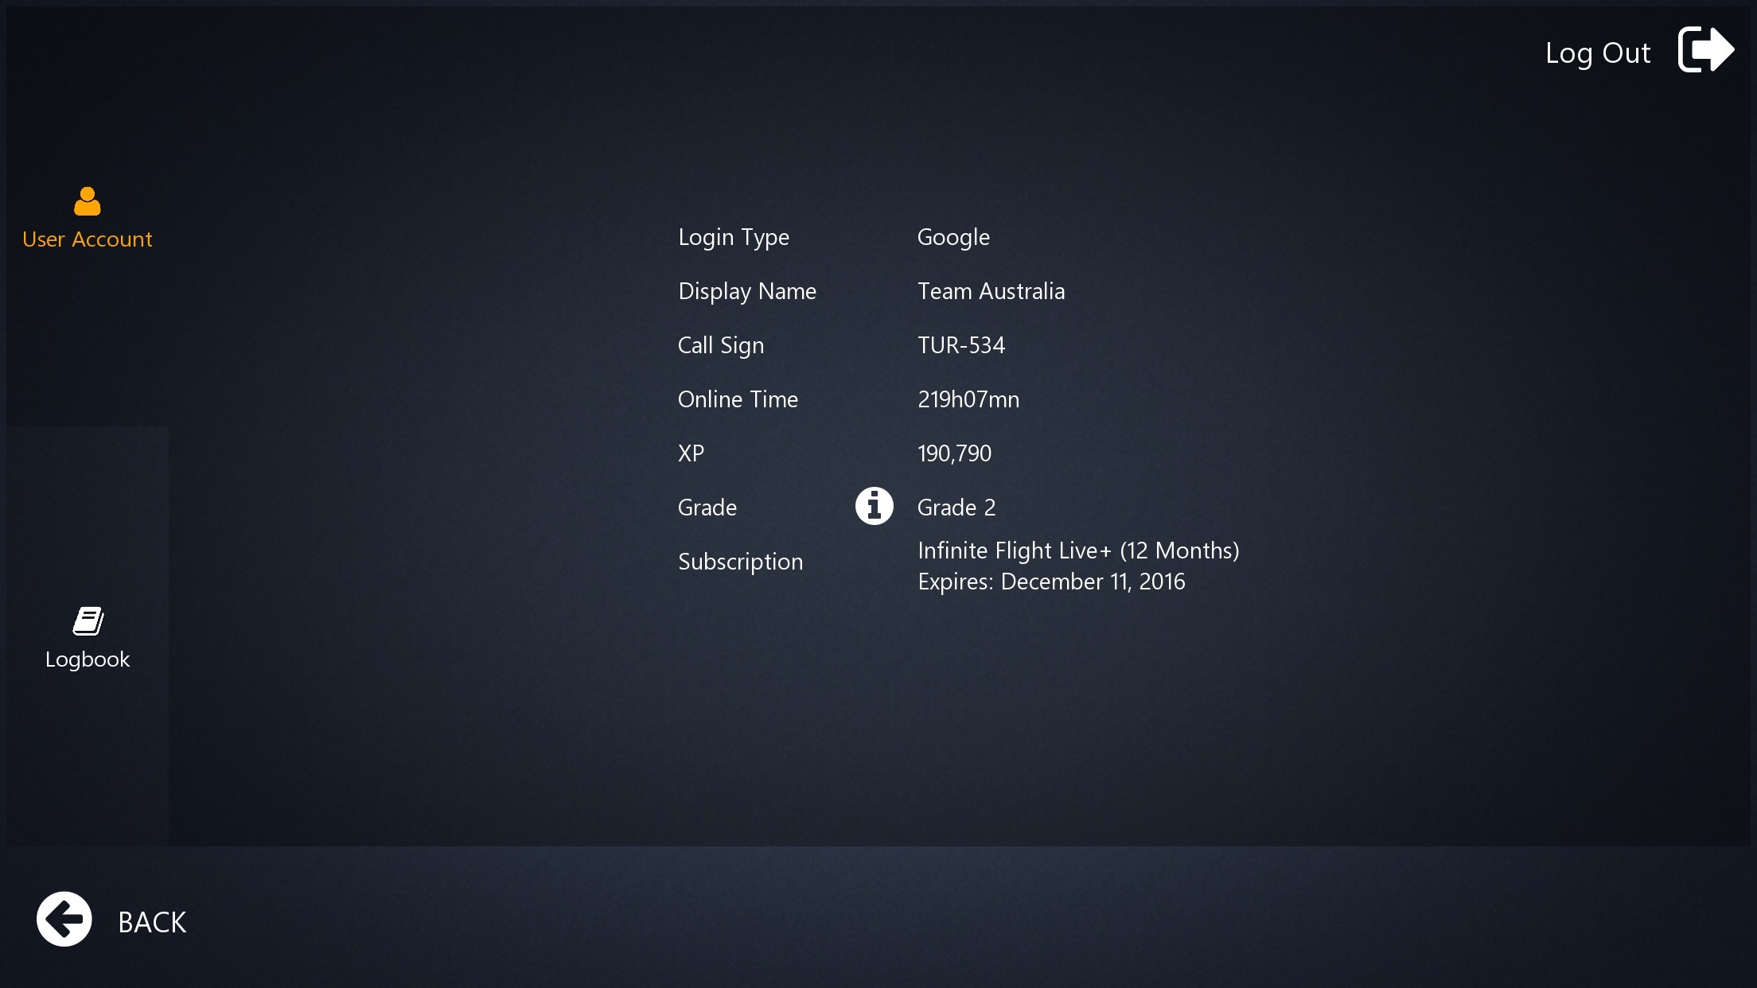Click the Team Australia display name value
Screen dimensions: 1757x988
click(991, 291)
